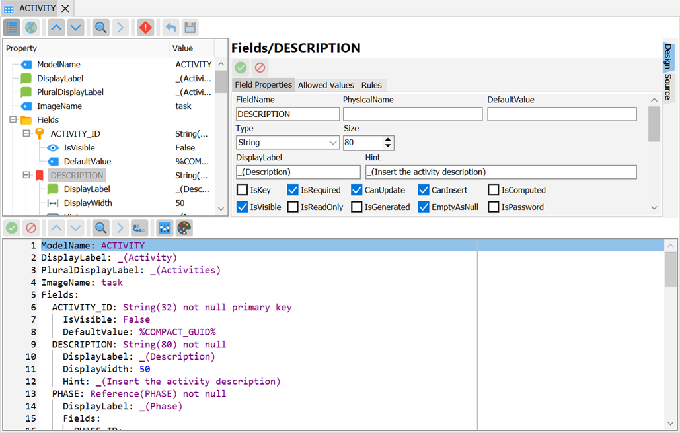Decrease the Size value with down arrow
The width and height of the screenshot is (680, 433).
pyautogui.click(x=388, y=146)
